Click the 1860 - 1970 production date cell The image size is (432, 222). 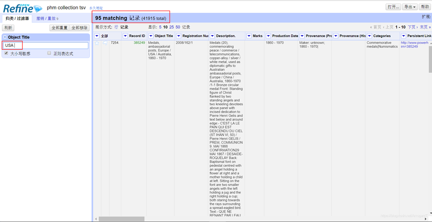(275, 42)
